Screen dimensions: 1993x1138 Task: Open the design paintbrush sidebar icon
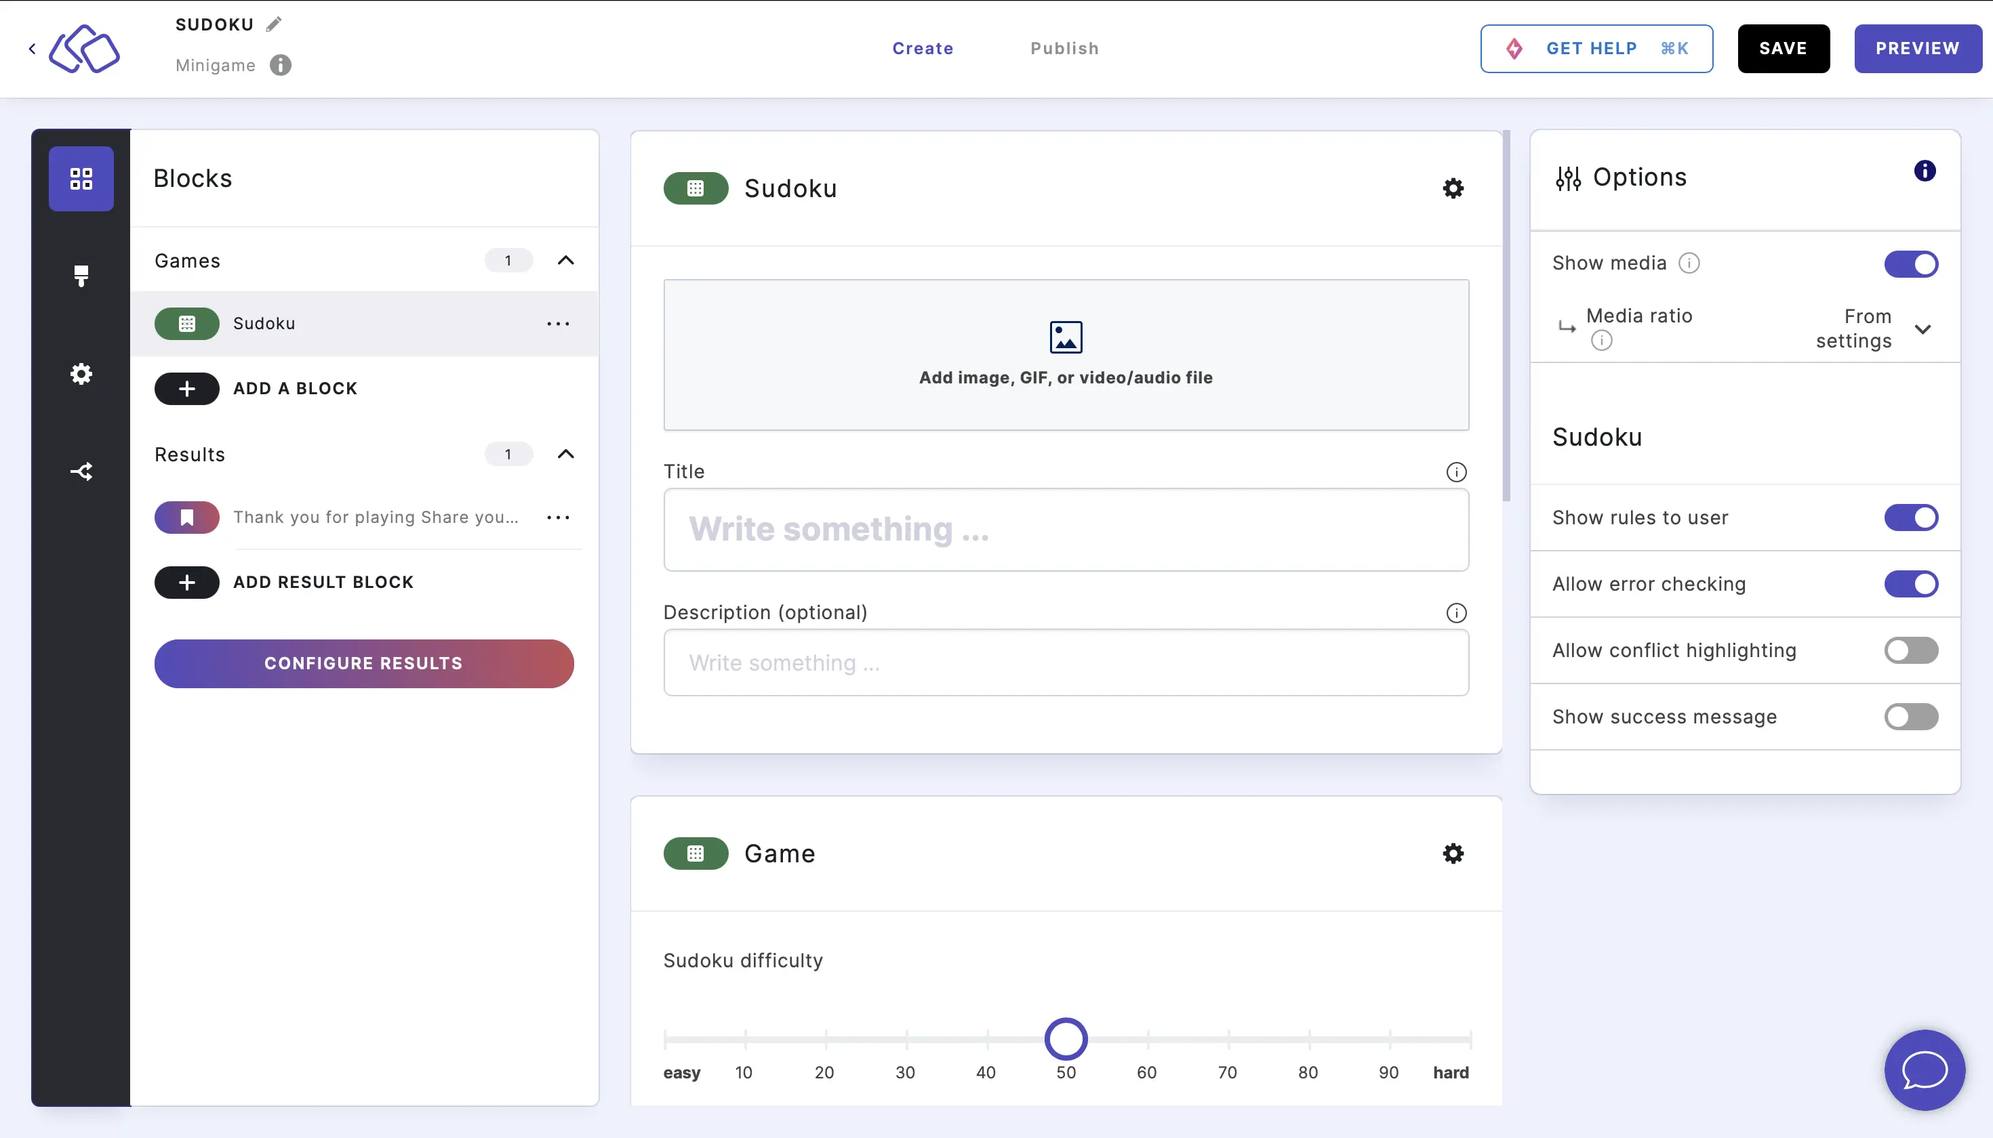tap(81, 276)
